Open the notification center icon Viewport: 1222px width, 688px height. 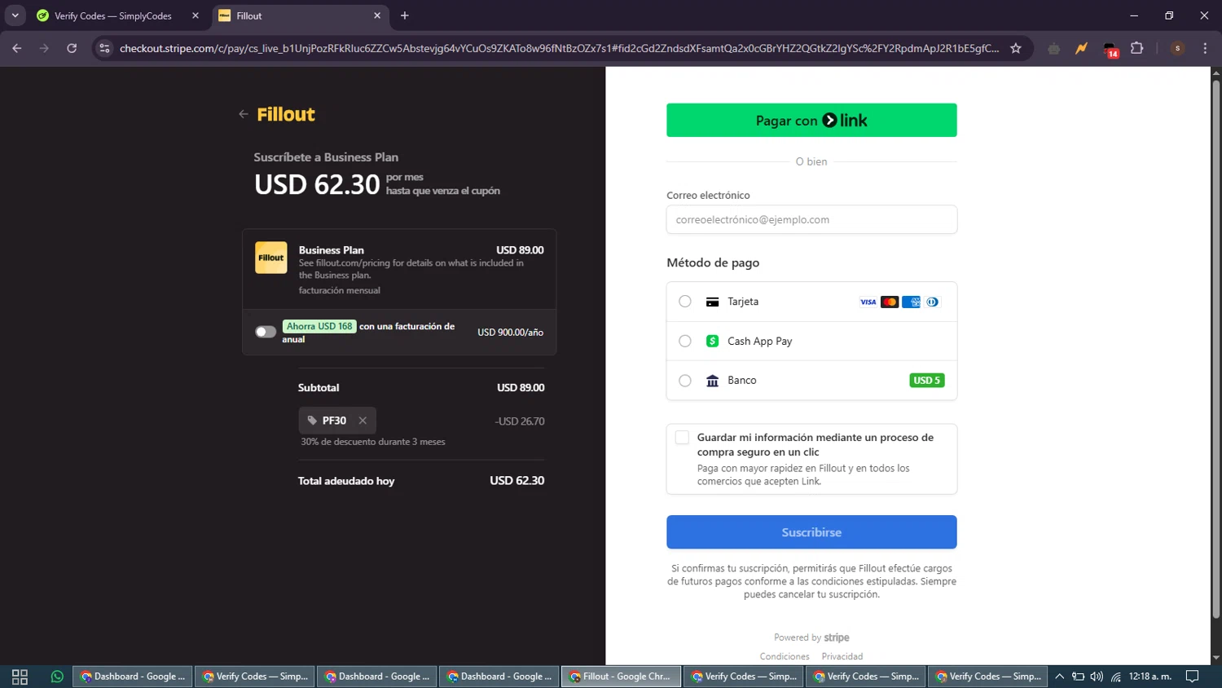click(x=1192, y=677)
